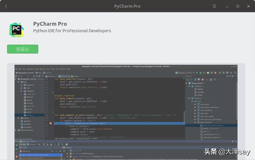Open the PyCharm IDE screenshot preview
Viewport: 255px width, 160px height.
(126, 112)
